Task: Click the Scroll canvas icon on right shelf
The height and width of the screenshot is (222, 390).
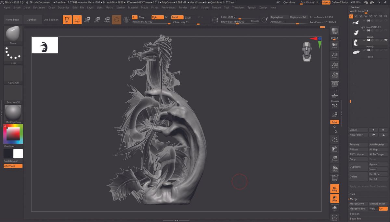Action: 334,46
